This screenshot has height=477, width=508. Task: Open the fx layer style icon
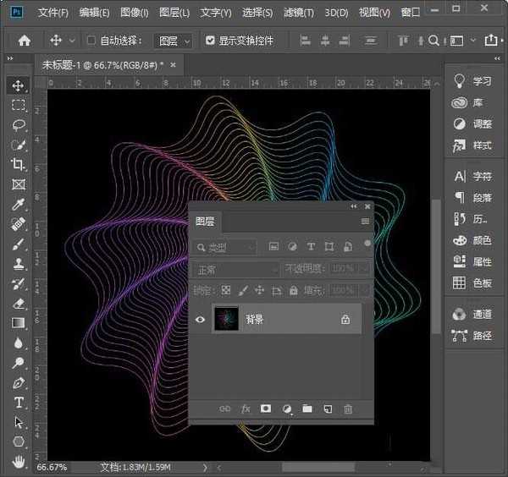pos(246,408)
